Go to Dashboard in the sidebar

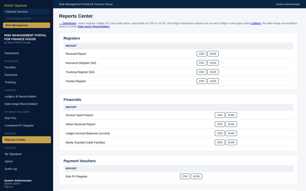point(27,53)
